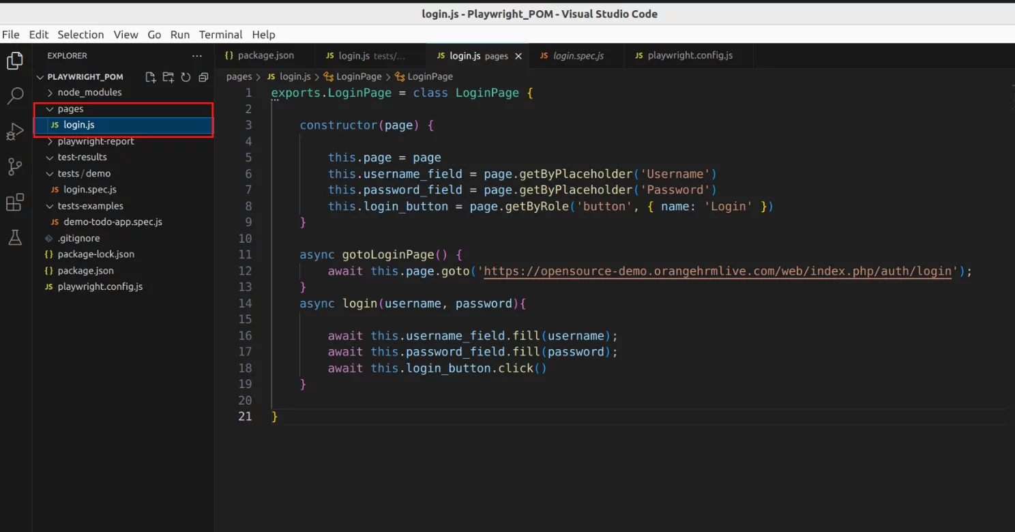
Task: Click LoginPage in the breadcrumb path
Action: (x=359, y=76)
